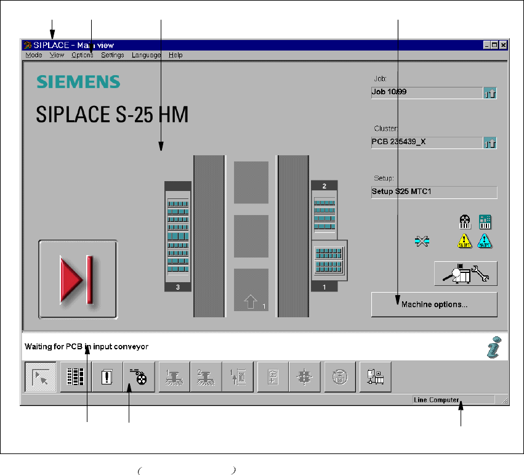Image resolution: width=524 pixels, height=475 pixels.
Task: Open the Mode menu
Action: coord(34,55)
